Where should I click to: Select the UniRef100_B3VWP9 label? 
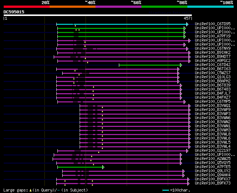click(x=213, y=110)
